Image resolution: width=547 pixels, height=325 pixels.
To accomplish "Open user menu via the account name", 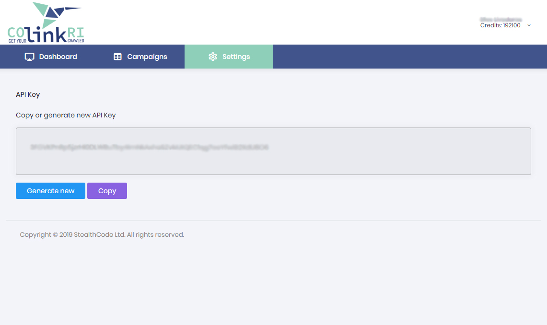I will [500, 19].
